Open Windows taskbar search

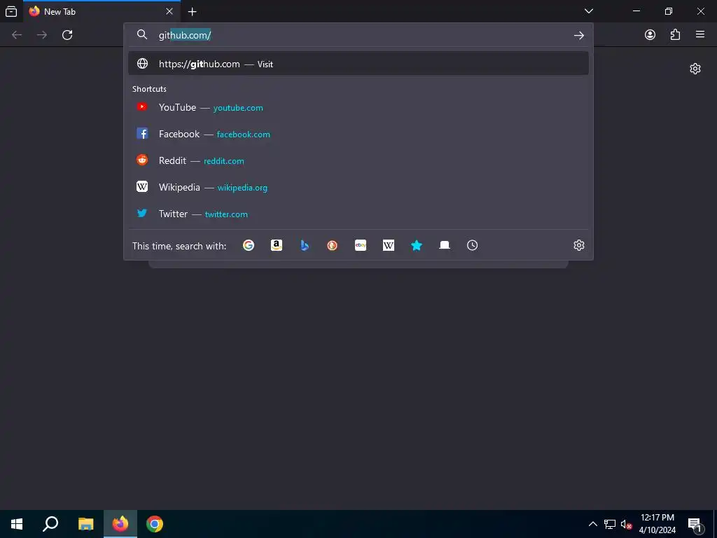tap(50, 524)
